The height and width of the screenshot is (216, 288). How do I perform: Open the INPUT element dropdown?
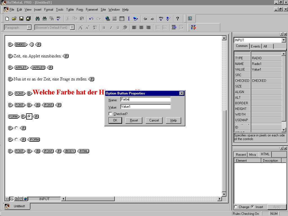pyautogui.click(x=283, y=40)
